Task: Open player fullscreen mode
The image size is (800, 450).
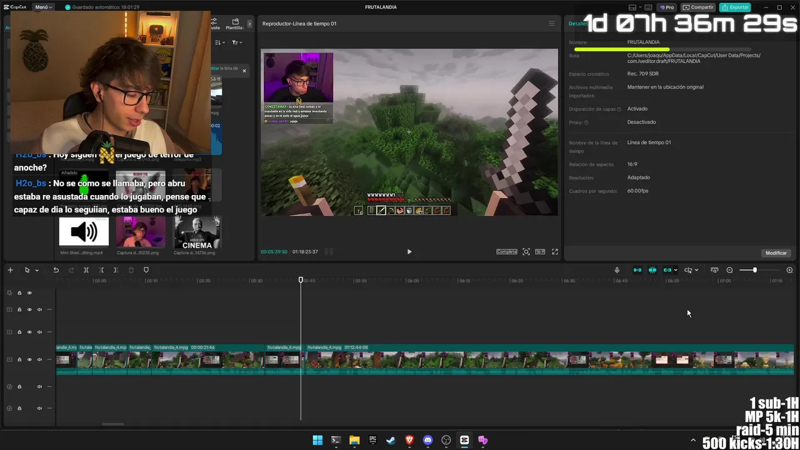Action: 554,252
